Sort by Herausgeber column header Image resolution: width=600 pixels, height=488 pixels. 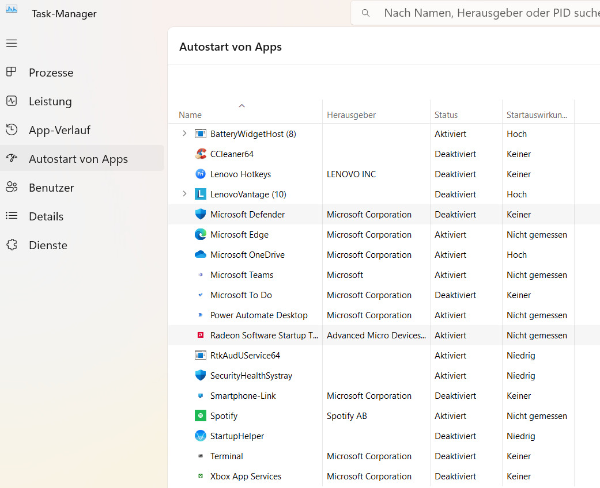pos(351,115)
